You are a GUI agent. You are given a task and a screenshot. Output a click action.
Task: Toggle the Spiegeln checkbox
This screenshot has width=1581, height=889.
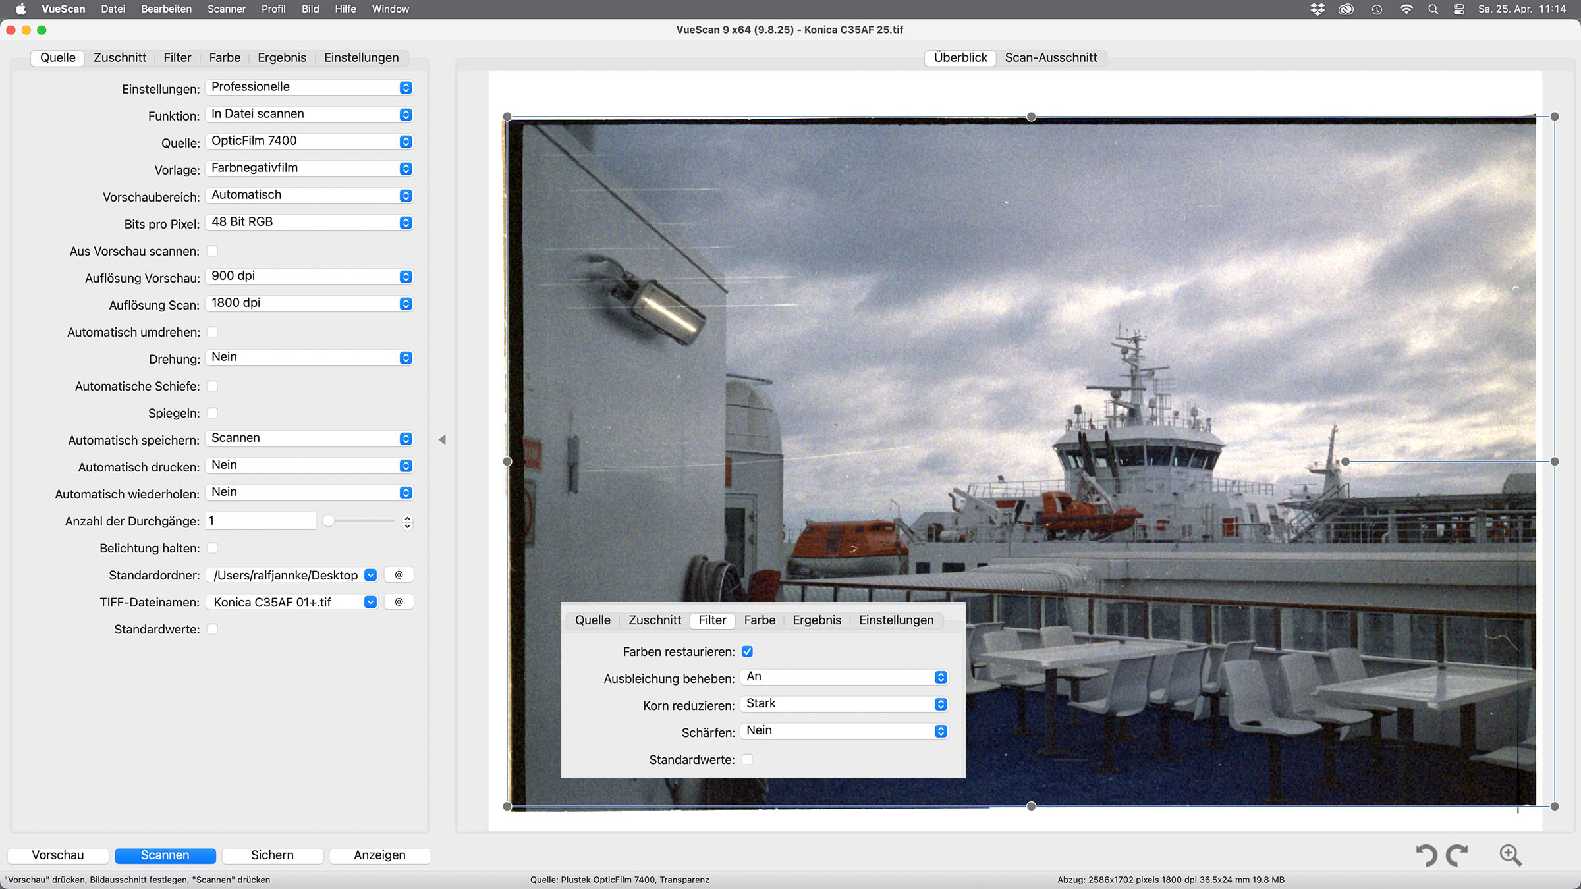pyautogui.click(x=212, y=413)
